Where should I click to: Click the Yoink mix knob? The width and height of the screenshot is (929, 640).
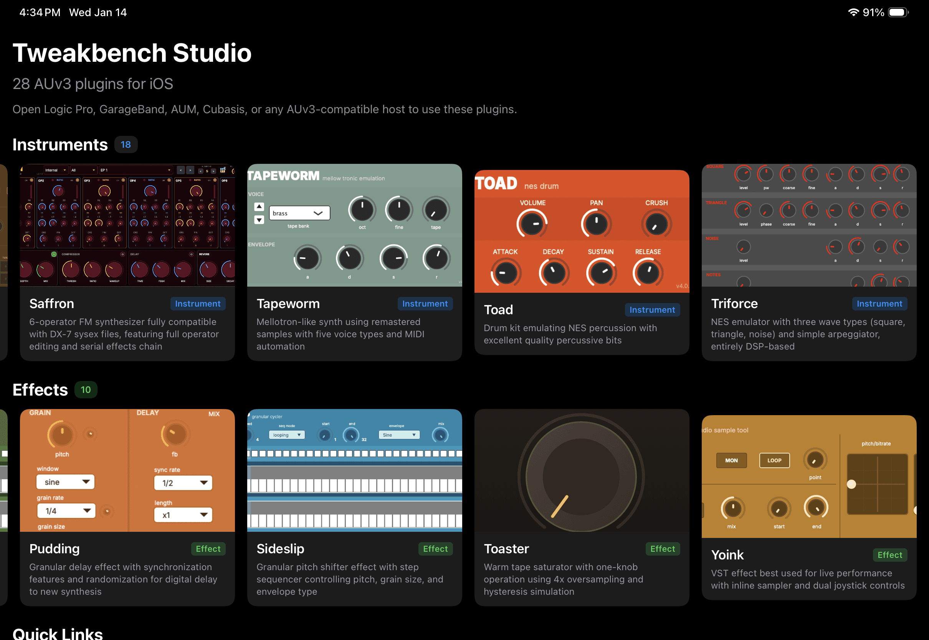[732, 508]
